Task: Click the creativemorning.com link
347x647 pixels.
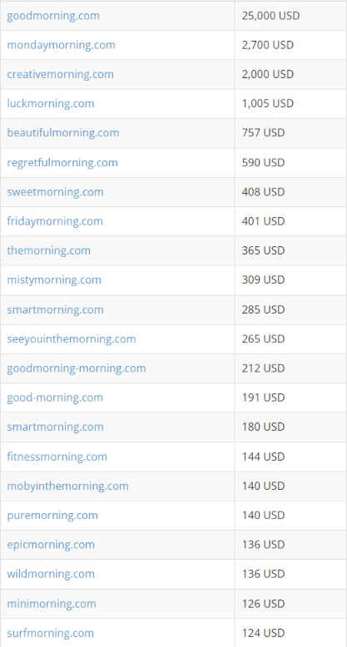Action: point(60,74)
